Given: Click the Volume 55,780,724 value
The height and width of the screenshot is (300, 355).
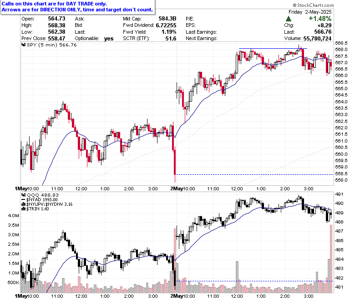Looking at the screenshot, I should point(317,39).
